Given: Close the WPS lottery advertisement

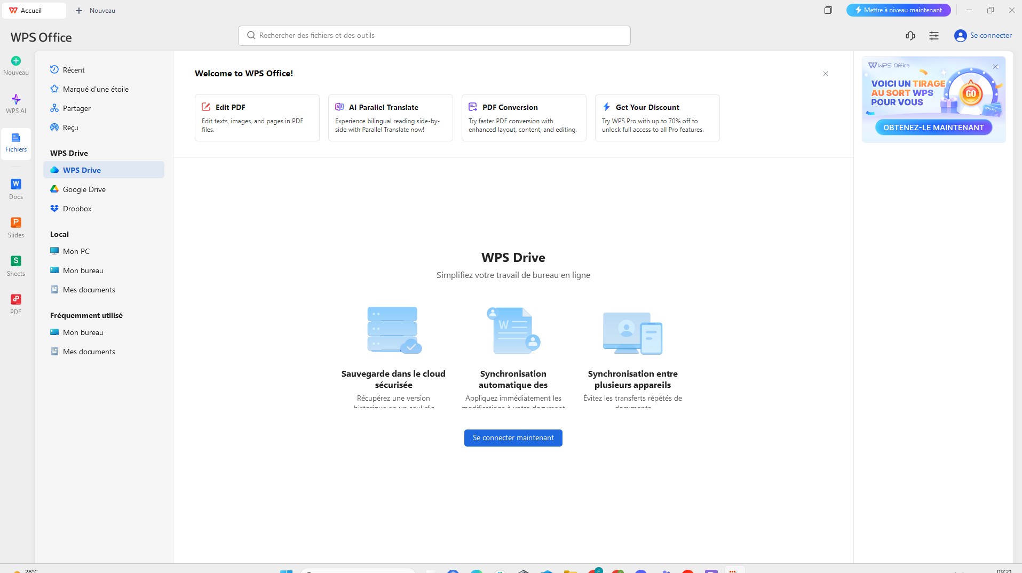Looking at the screenshot, I should click(x=994, y=67).
